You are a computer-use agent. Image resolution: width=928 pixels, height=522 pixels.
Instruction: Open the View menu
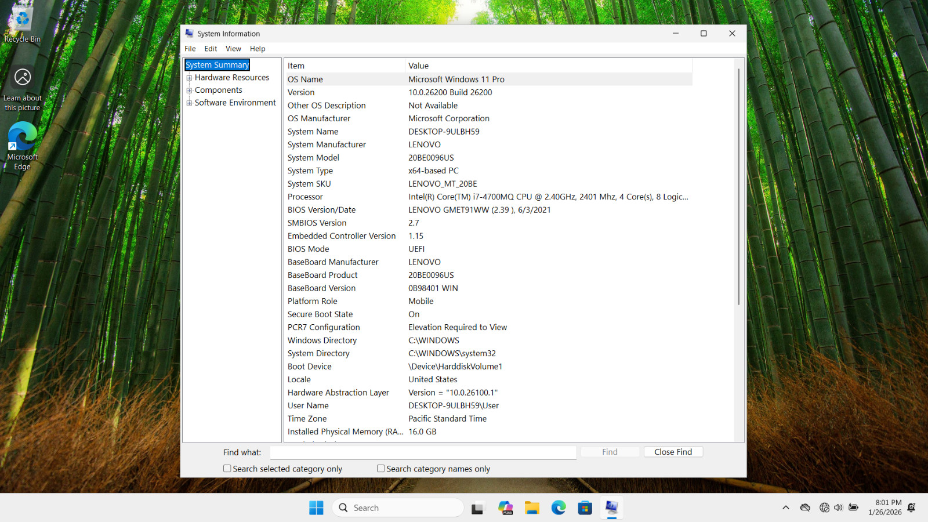pos(233,49)
